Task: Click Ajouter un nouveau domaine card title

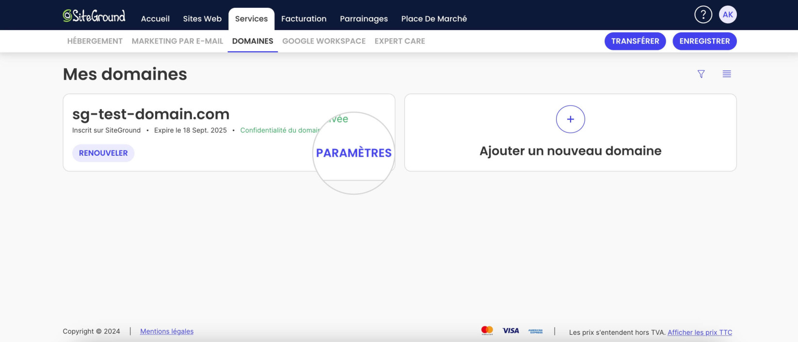Action: [571, 151]
